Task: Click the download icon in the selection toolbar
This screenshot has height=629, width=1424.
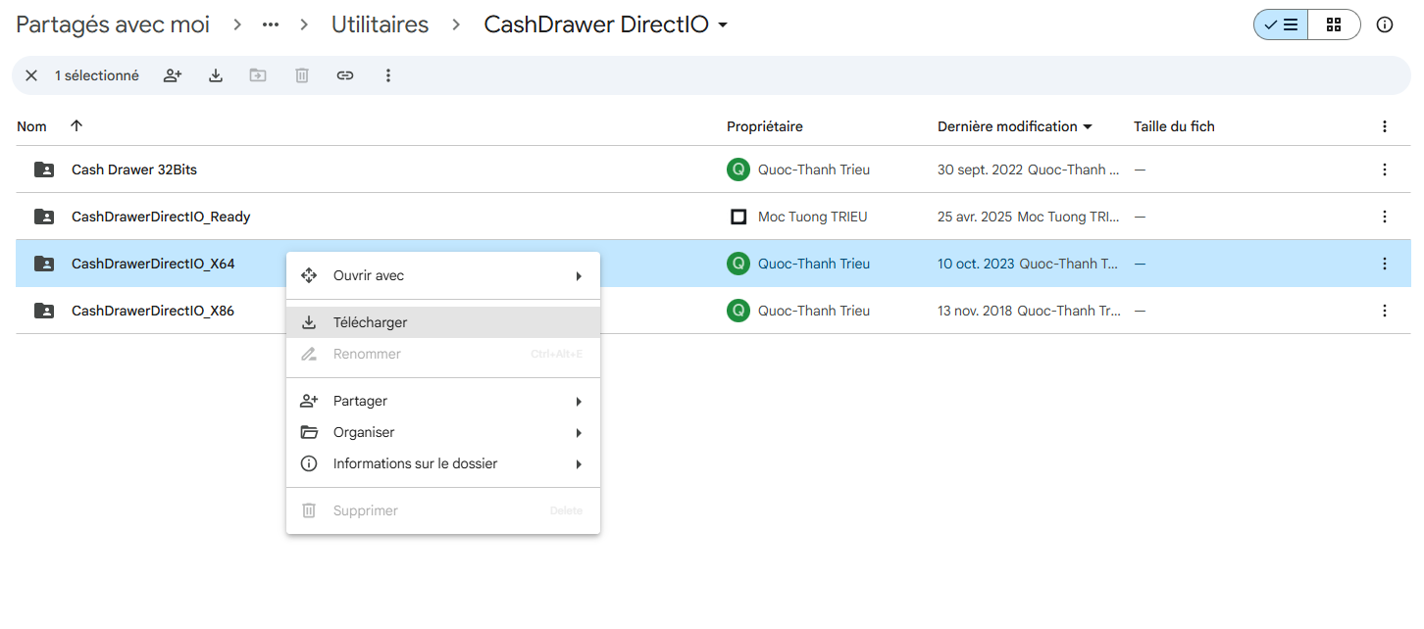Action: [216, 75]
